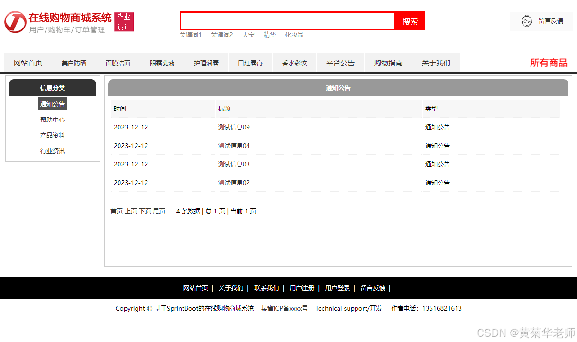577x342 pixels.
Task: Open the announcement 测试信息09
Action: click(234, 127)
